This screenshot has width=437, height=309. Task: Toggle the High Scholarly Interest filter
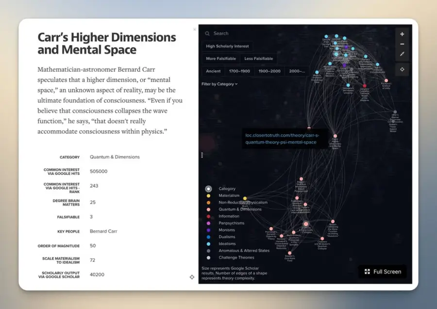227,46
